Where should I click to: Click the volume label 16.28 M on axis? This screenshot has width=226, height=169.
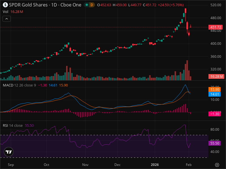(216, 76)
